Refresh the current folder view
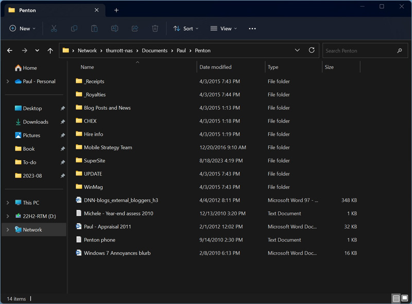Image resolution: width=412 pixels, height=304 pixels. [x=312, y=50]
